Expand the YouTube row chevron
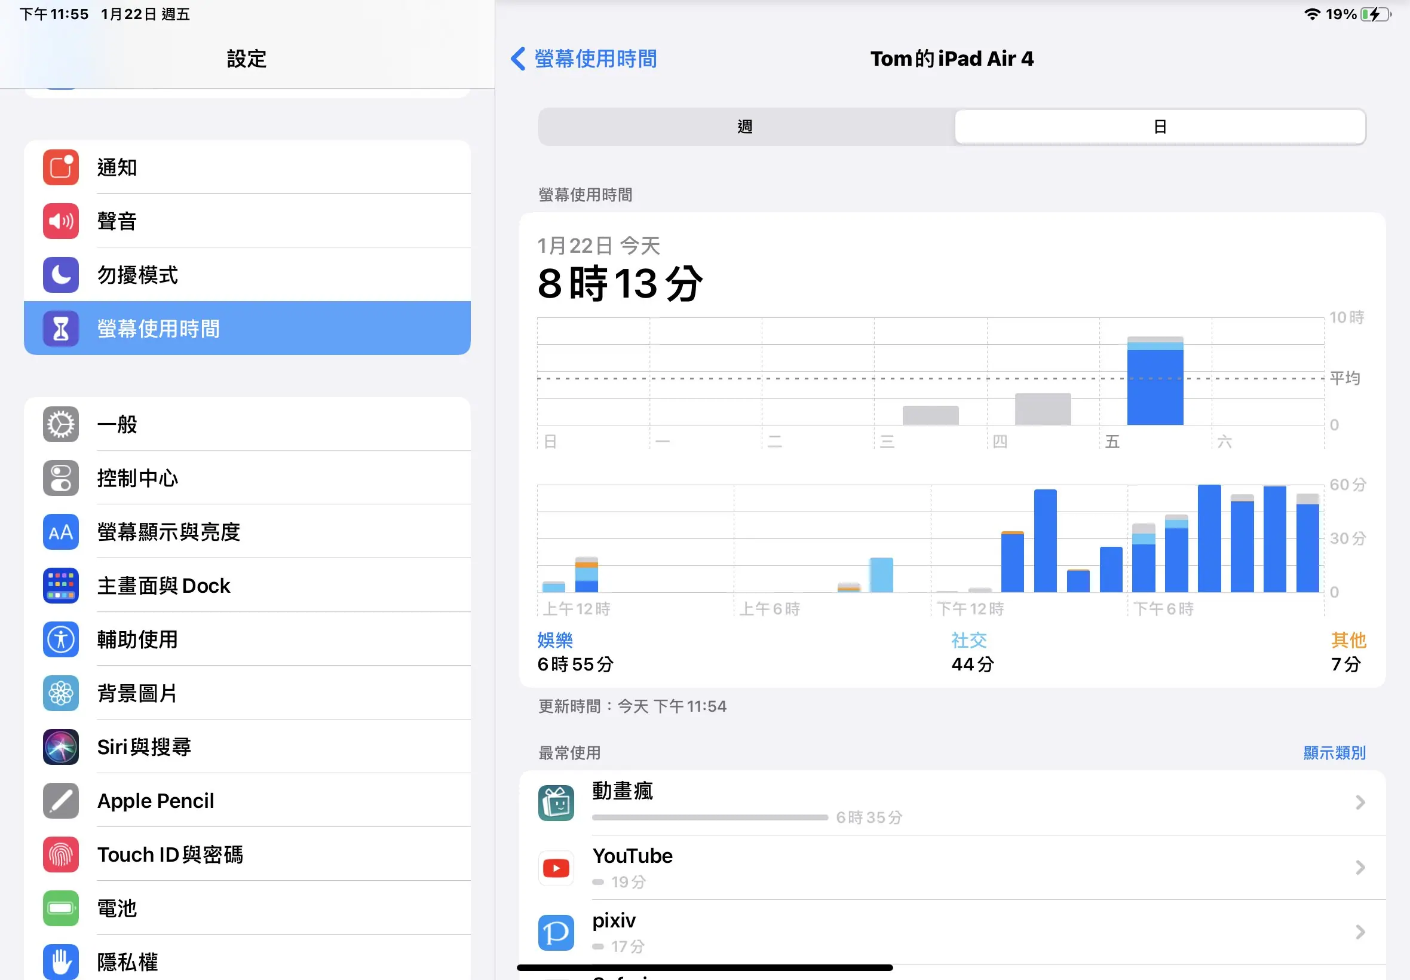Image resolution: width=1410 pixels, height=980 pixels. point(1360,868)
